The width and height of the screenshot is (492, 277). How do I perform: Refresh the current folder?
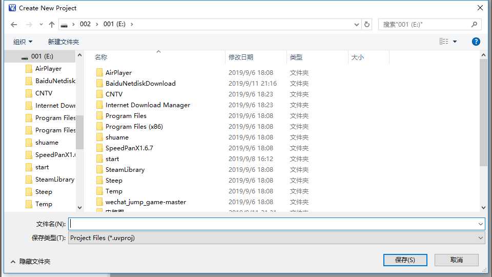367,24
